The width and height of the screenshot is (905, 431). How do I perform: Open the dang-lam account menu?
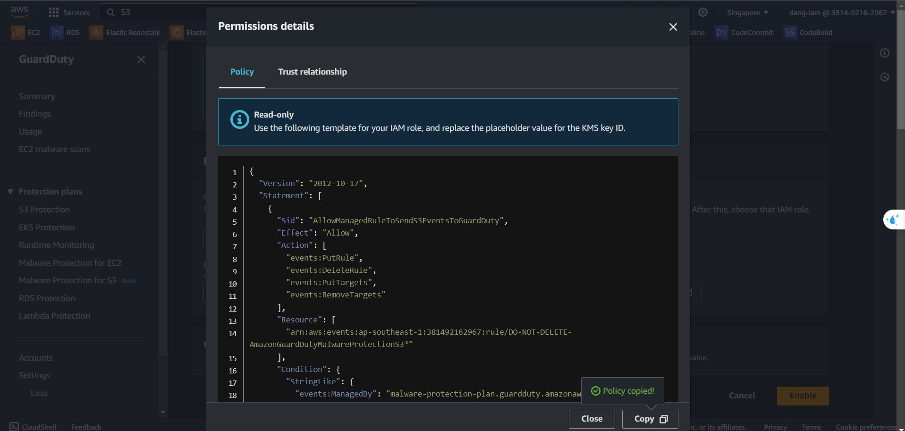[x=841, y=13]
